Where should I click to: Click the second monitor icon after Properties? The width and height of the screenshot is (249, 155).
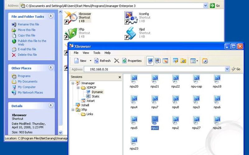click(x=158, y=61)
